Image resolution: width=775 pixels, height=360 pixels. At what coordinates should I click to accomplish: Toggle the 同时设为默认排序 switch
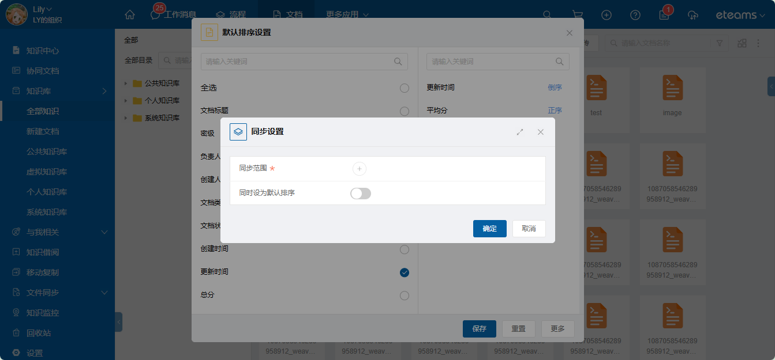click(361, 194)
